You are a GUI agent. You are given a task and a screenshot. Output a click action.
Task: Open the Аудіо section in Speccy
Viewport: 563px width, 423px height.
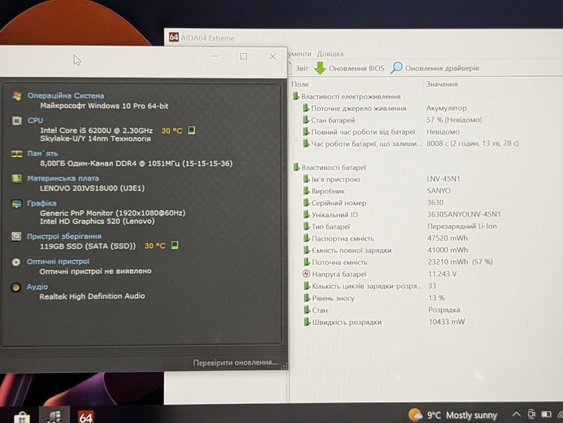tap(37, 287)
